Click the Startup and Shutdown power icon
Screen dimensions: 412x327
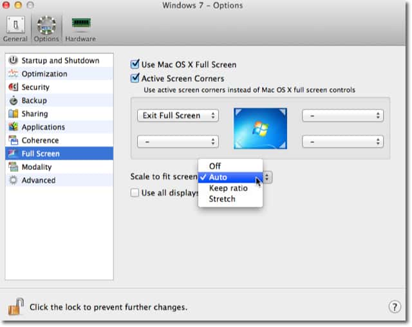[13, 61]
